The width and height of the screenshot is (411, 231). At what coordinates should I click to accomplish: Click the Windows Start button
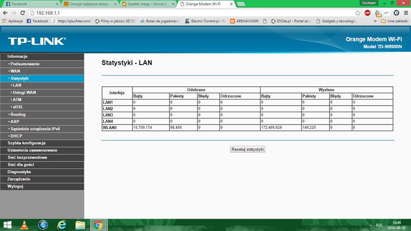(x=7, y=225)
